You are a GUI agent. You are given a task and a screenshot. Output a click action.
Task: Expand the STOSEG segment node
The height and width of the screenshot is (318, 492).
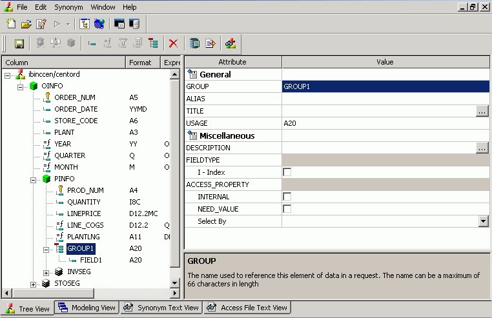pos(34,283)
